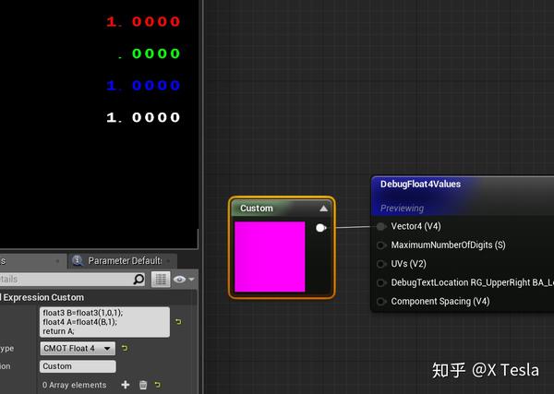Click the MaximumNumberOfDigits (S) label
Screen dimensions: 554x394
click(x=448, y=245)
